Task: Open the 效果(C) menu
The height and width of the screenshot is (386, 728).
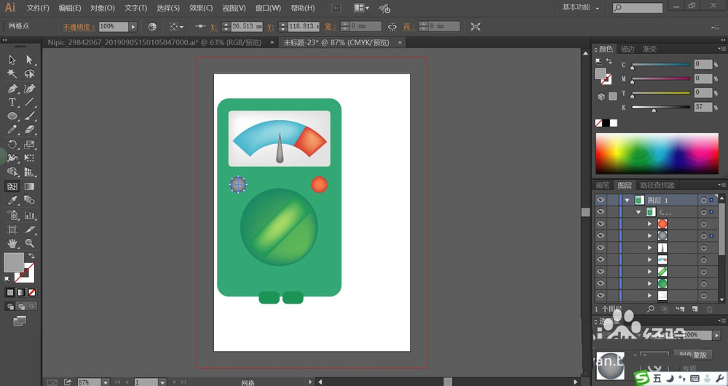Action: click(x=201, y=8)
